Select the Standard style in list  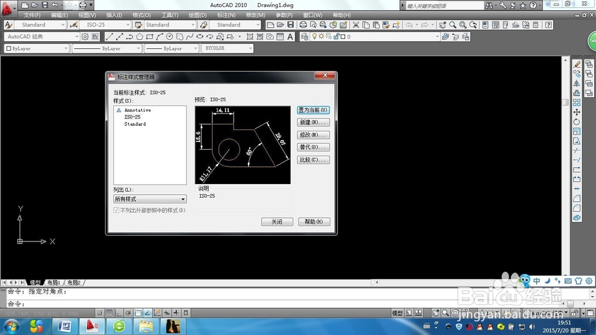(135, 124)
